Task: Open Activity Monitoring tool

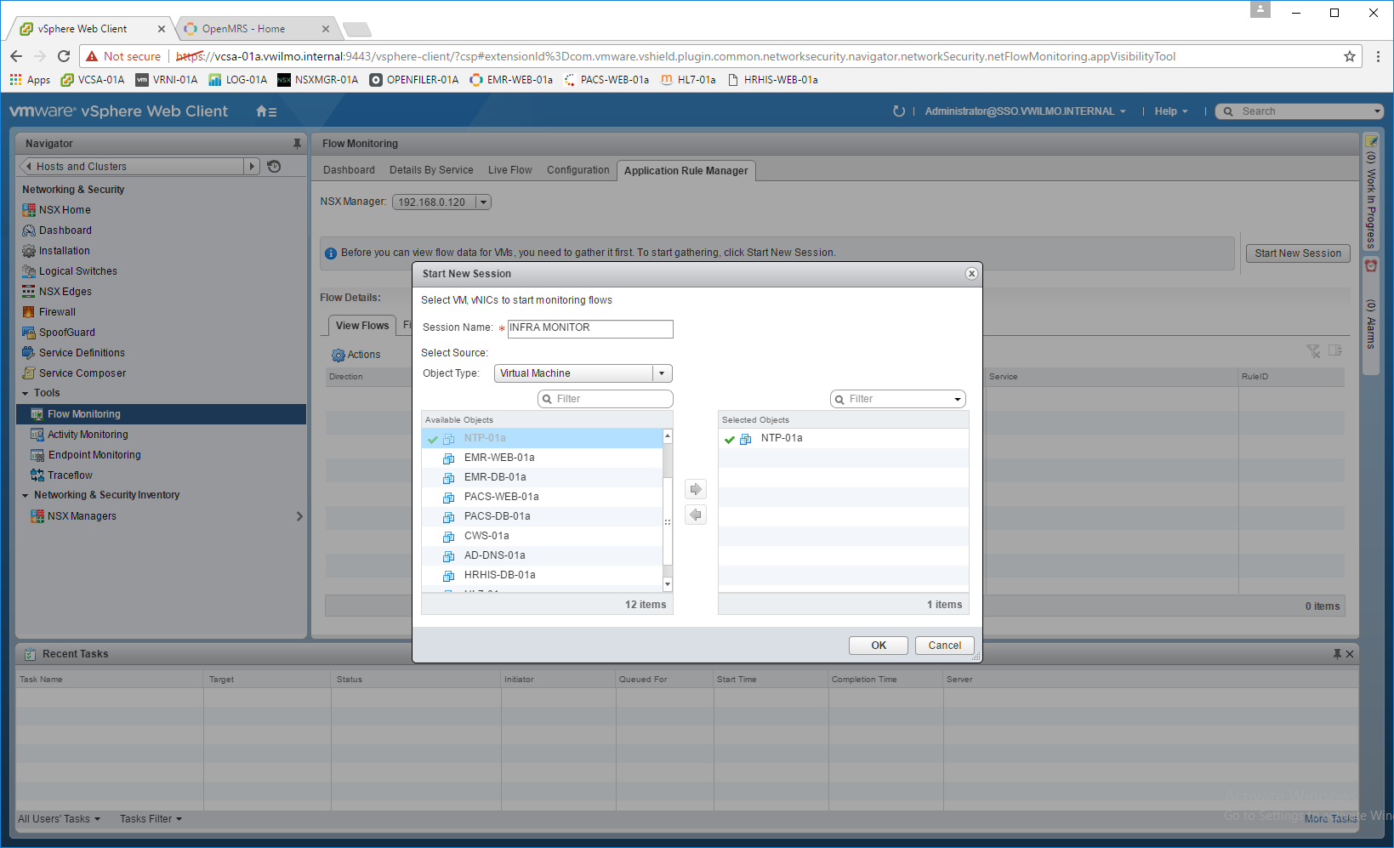Action: [x=88, y=435]
